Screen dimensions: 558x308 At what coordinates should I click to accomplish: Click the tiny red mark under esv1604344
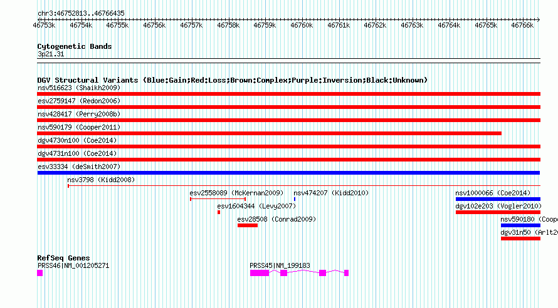point(219,212)
